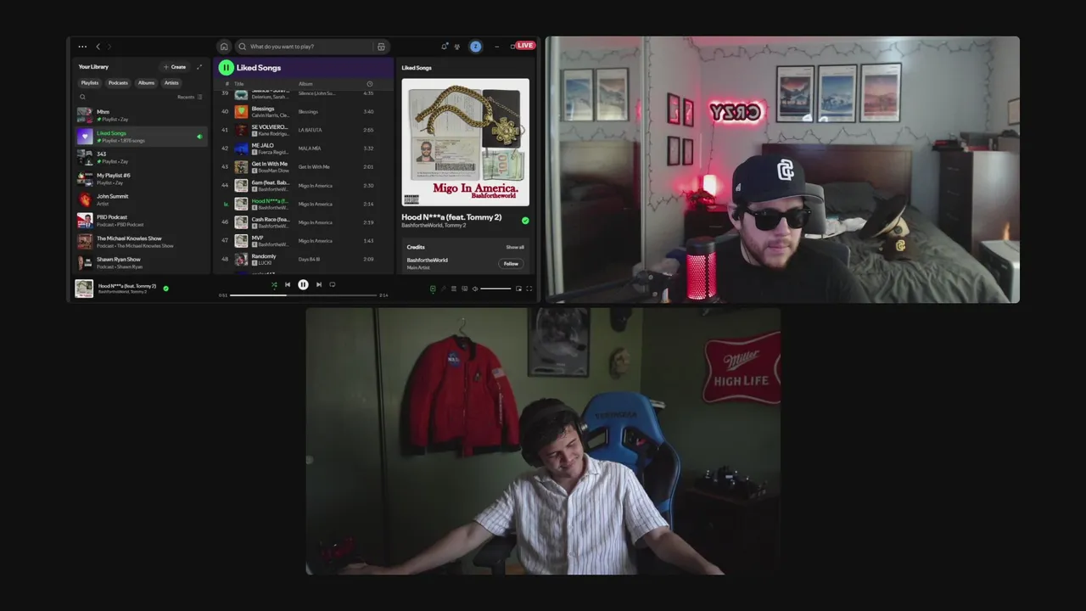Open the Mhm playlist
This screenshot has height=611, width=1086.
click(x=140, y=115)
